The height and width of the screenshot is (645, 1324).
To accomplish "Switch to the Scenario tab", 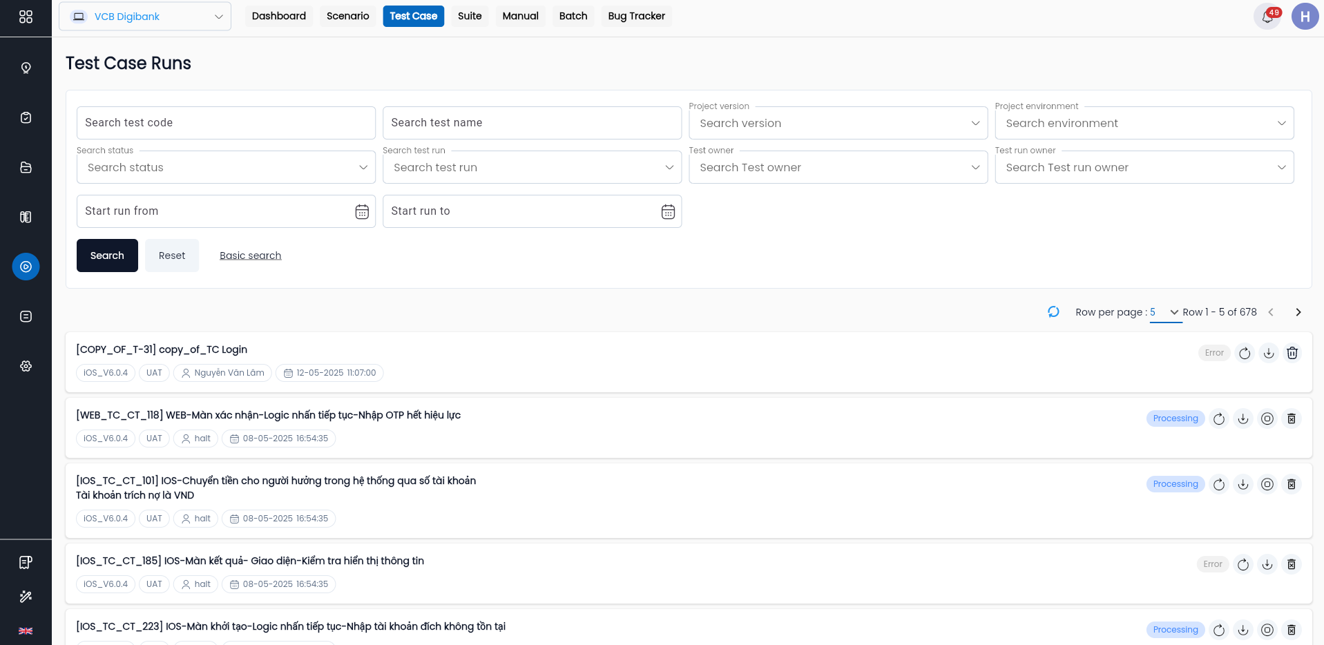I will point(347,16).
